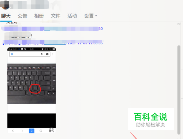Open the 相册 tab
Viewport: 183px width, 139px height.
[39, 16]
